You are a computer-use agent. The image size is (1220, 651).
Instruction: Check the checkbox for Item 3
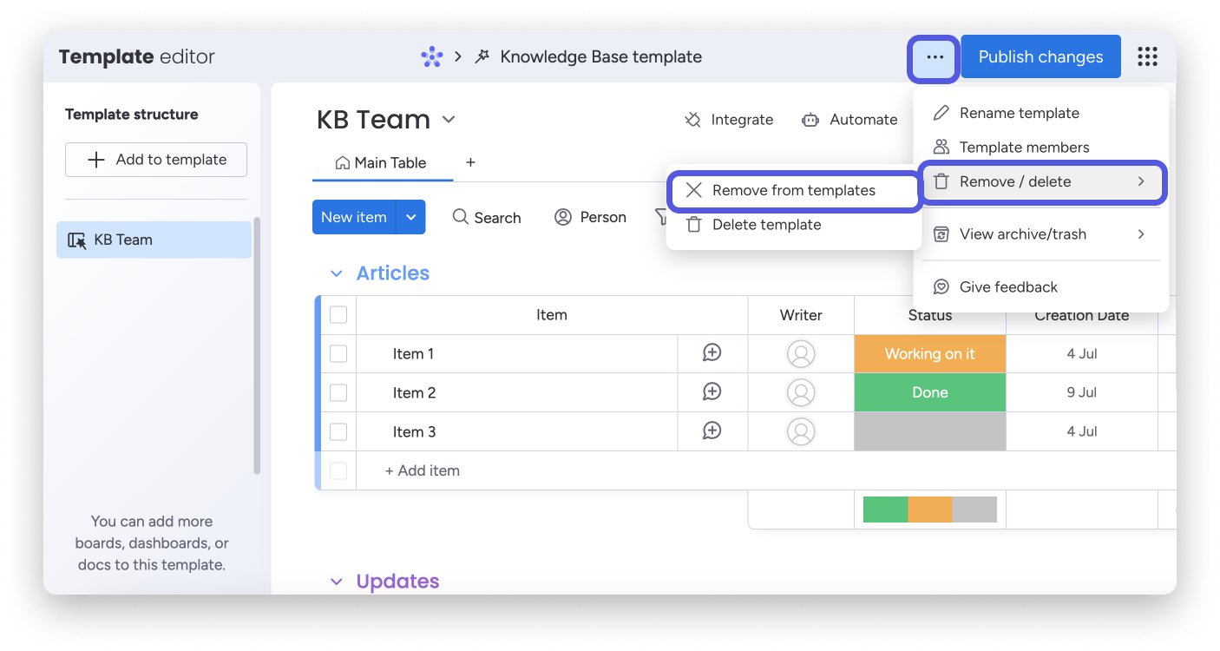(338, 431)
